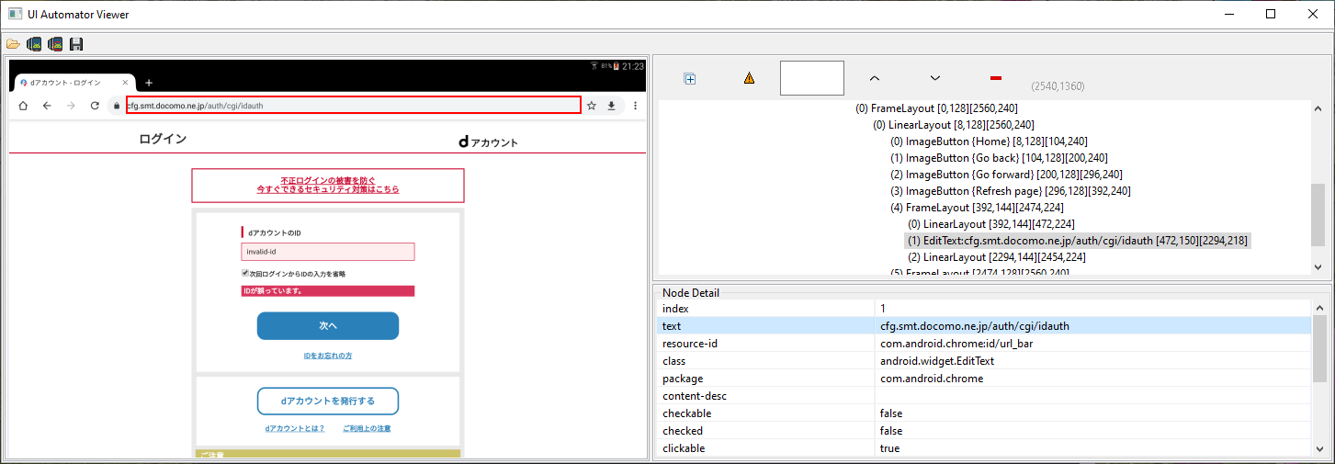This screenshot has width=1335, height=464.
Task: Toggle the NAF nodes warning triangle icon
Action: pos(749,78)
